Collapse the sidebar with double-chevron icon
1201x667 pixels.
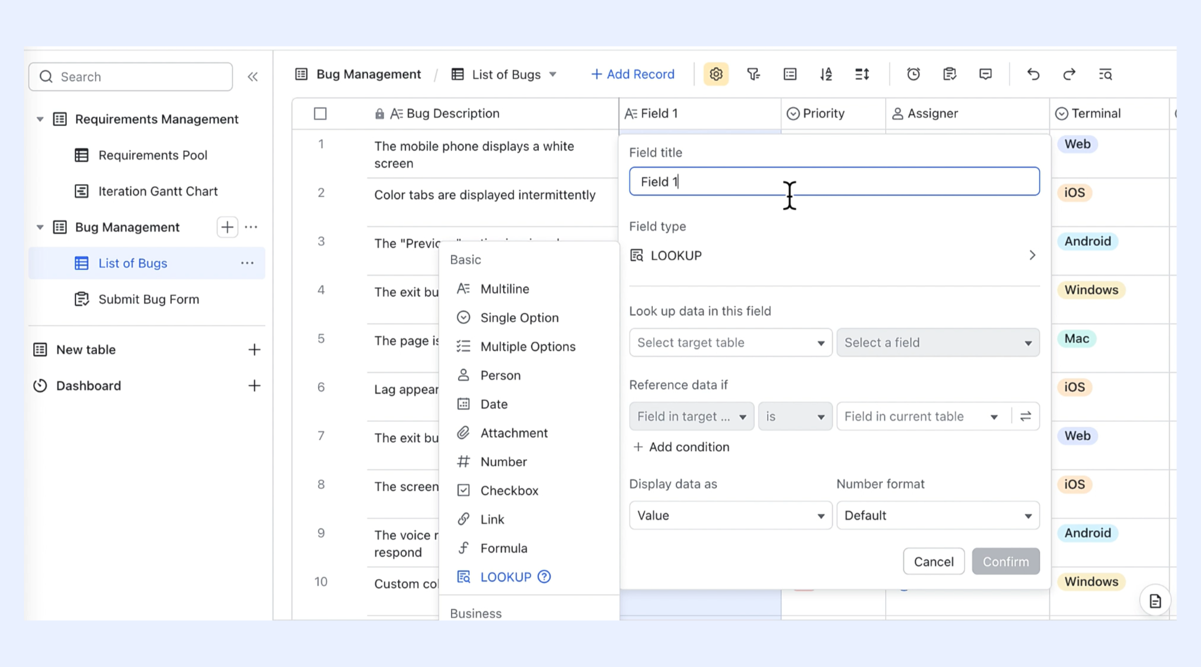(x=252, y=77)
